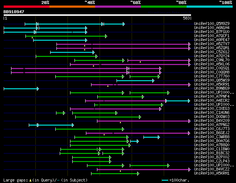Click the green alignment bar in A7QCF1 row

66,36
